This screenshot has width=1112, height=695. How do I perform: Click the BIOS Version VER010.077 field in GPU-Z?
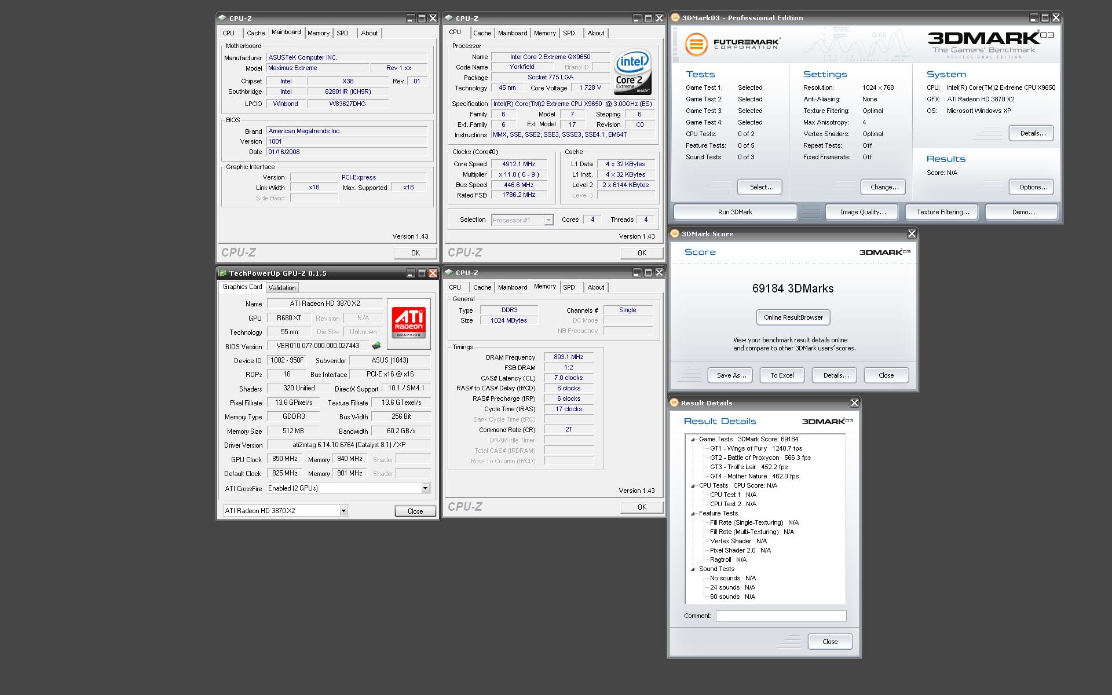pos(317,346)
